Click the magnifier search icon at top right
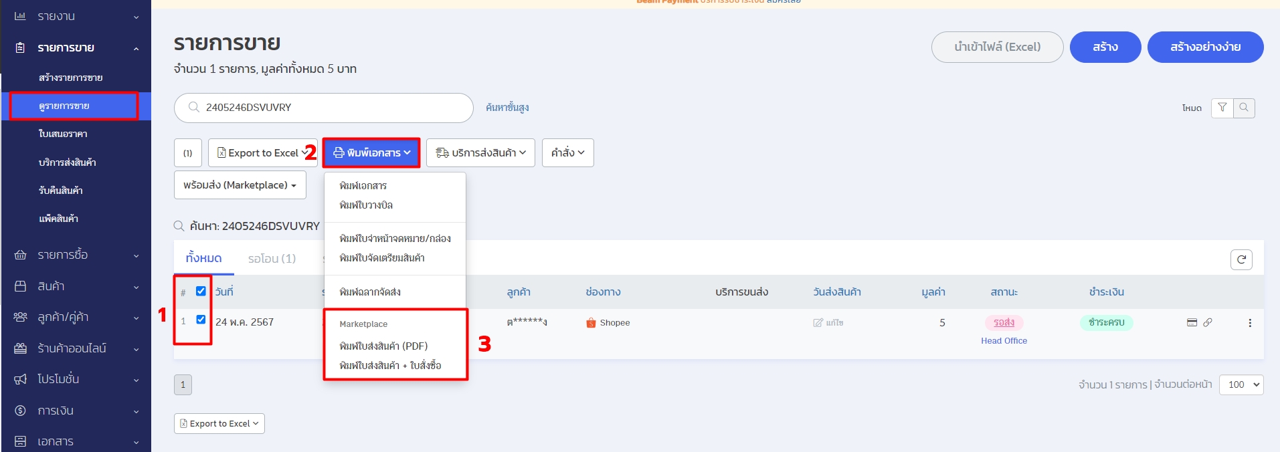1280x452 pixels. point(1244,108)
